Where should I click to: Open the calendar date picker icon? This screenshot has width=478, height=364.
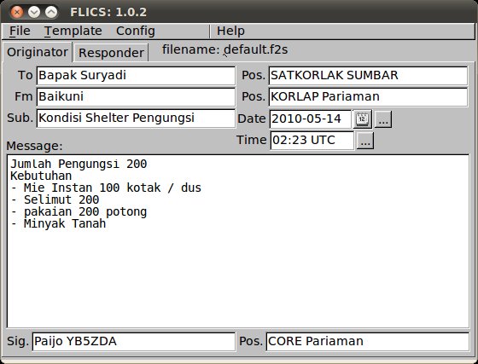point(362,119)
